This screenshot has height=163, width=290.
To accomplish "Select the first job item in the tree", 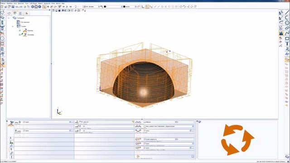I will (28, 31).
